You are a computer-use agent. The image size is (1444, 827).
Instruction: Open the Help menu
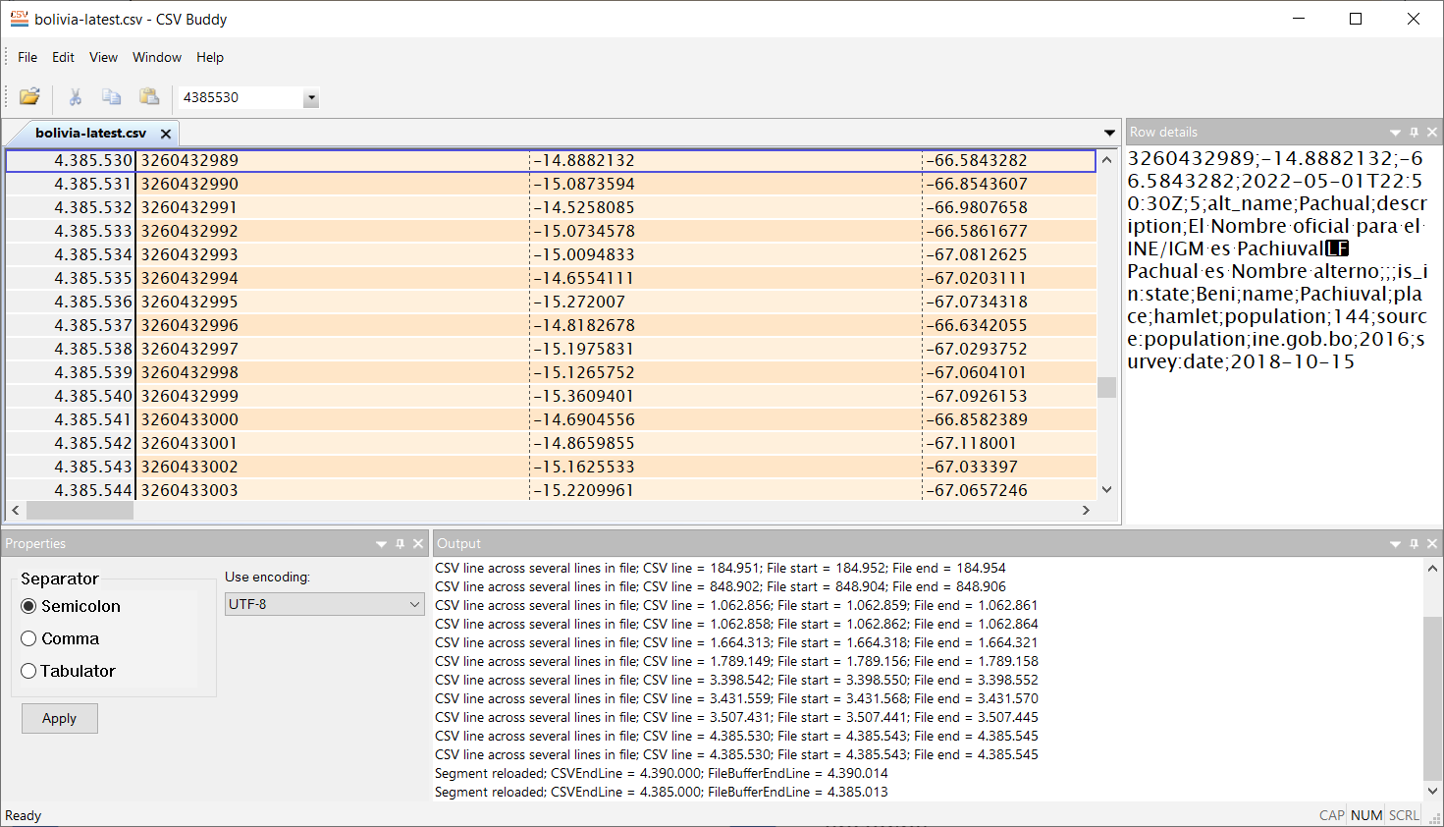point(210,57)
